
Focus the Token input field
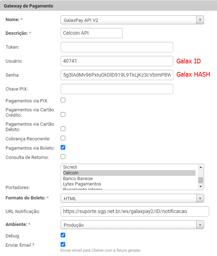point(117,47)
